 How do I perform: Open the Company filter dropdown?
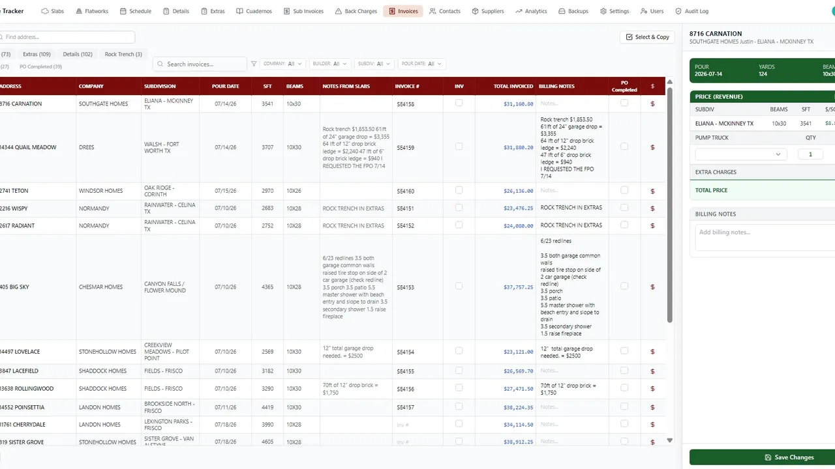283,64
